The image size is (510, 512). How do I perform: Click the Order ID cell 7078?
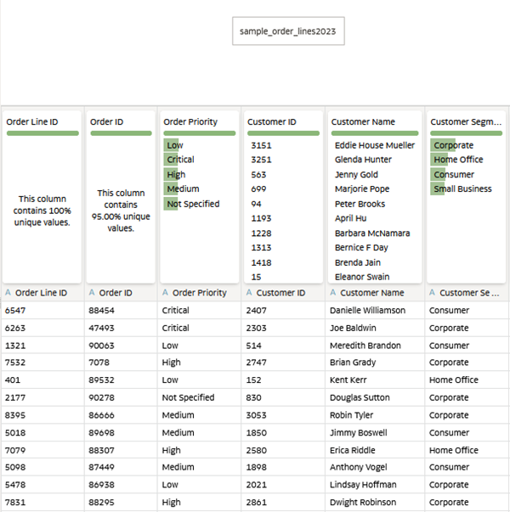tap(121, 362)
